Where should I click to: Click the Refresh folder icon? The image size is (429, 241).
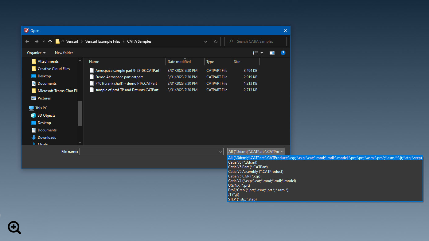tap(216, 41)
